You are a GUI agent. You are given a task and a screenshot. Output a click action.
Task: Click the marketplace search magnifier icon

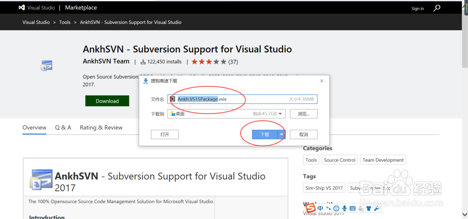tap(437, 8)
